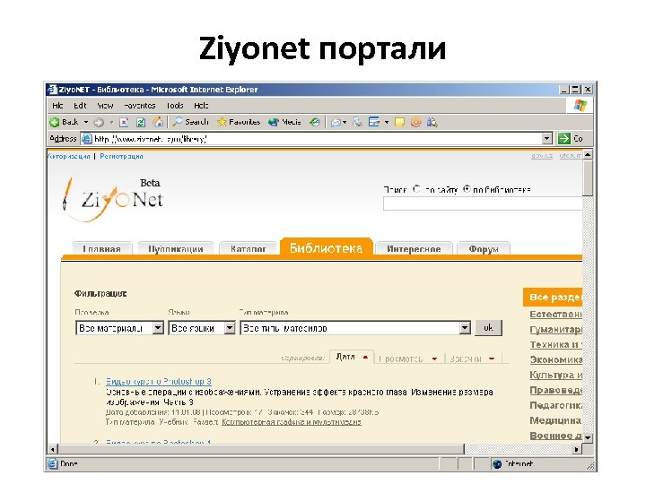This screenshot has height=484, width=646.
Task: Click the Internet zone globe in status bar
Action: pyautogui.click(x=497, y=464)
